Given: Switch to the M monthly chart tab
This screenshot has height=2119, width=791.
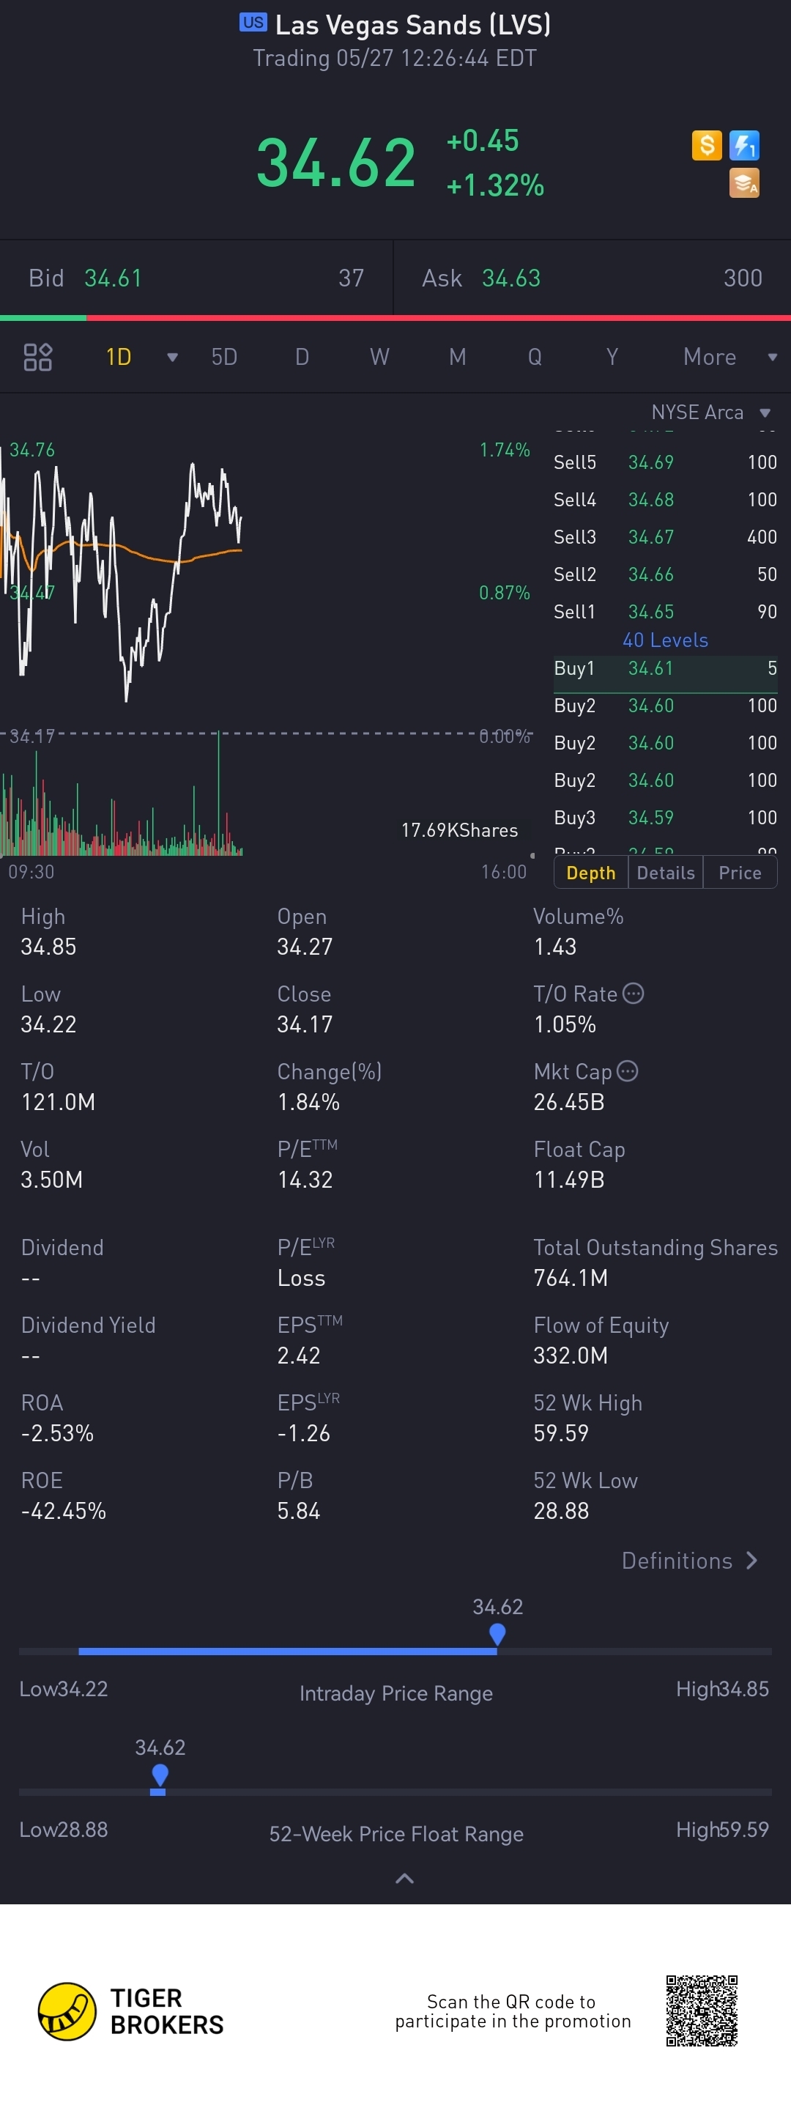Looking at the screenshot, I should tap(457, 357).
